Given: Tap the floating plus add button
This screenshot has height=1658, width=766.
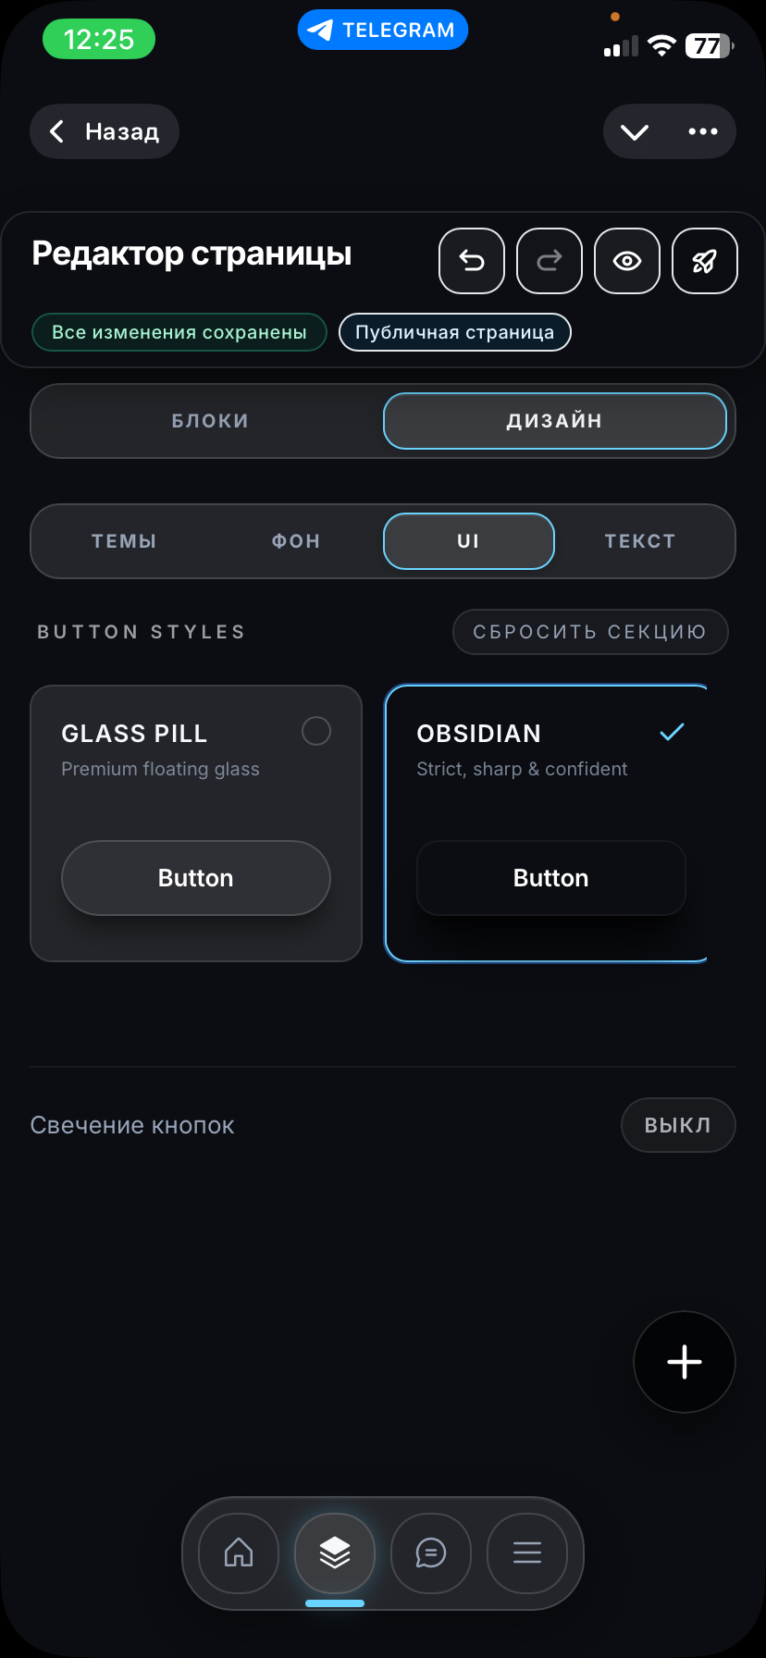Looking at the screenshot, I should pyautogui.click(x=685, y=1362).
